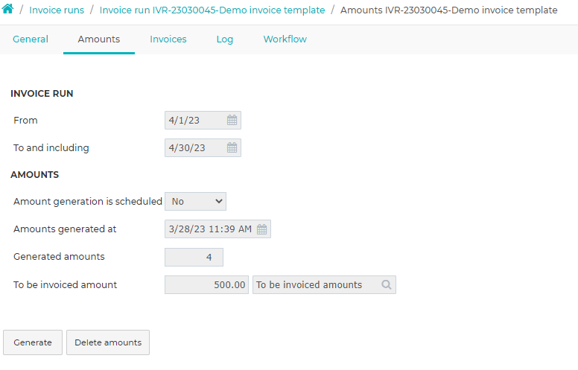Click the Generated amounts field showing 4
The height and width of the screenshot is (370, 578).
click(x=194, y=258)
